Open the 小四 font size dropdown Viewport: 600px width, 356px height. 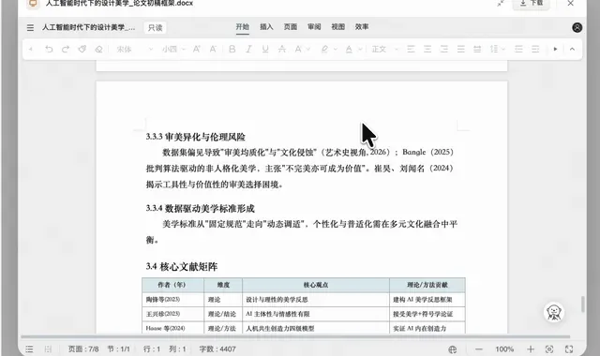pos(173,49)
